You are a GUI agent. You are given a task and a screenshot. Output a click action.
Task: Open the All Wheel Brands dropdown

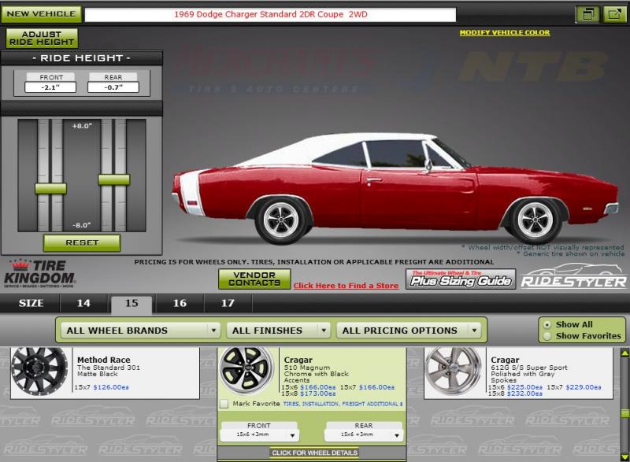(141, 331)
